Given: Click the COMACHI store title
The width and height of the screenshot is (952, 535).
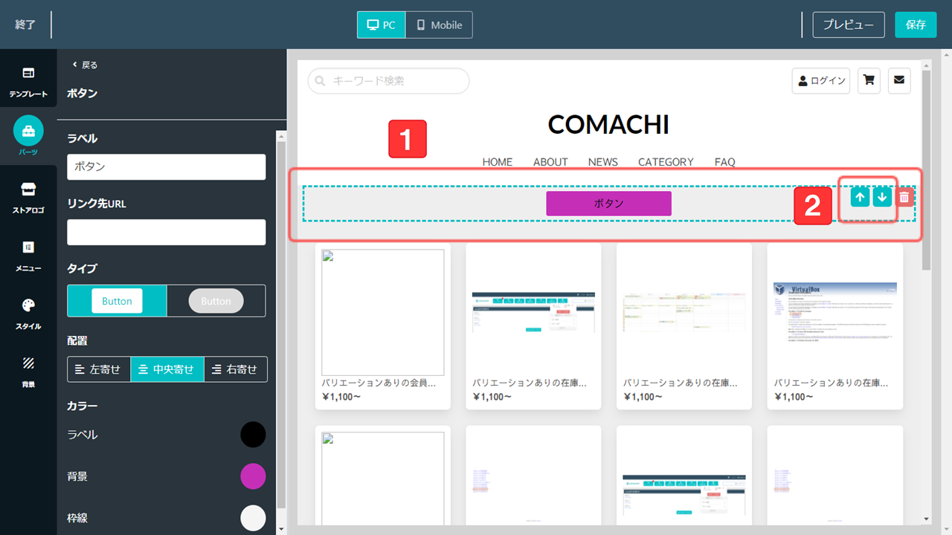Looking at the screenshot, I should point(608,124).
